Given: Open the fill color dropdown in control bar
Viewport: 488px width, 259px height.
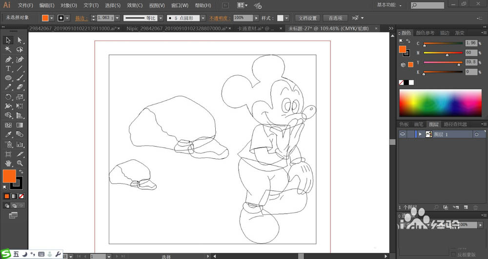Looking at the screenshot, I should click(x=52, y=18).
